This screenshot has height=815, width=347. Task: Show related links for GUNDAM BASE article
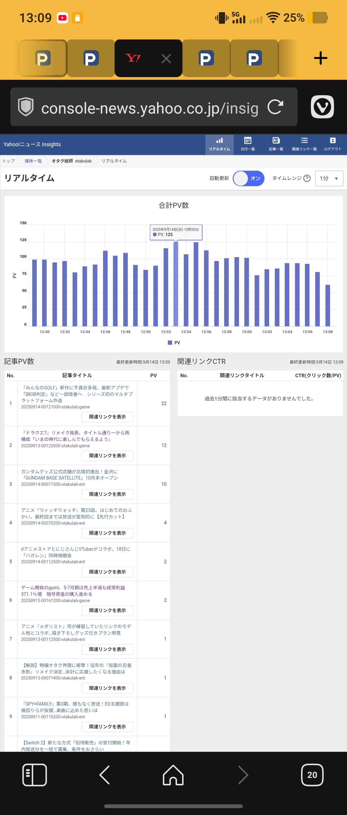(107, 494)
